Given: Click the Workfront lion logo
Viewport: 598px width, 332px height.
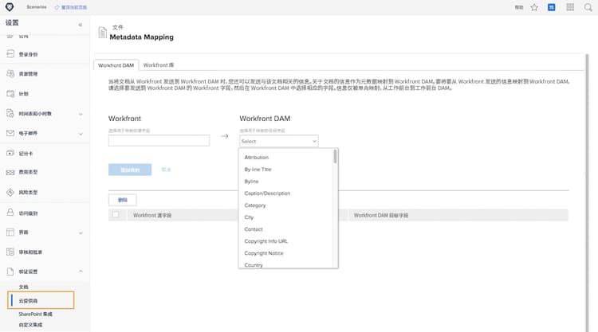Looking at the screenshot, I should point(10,7).
